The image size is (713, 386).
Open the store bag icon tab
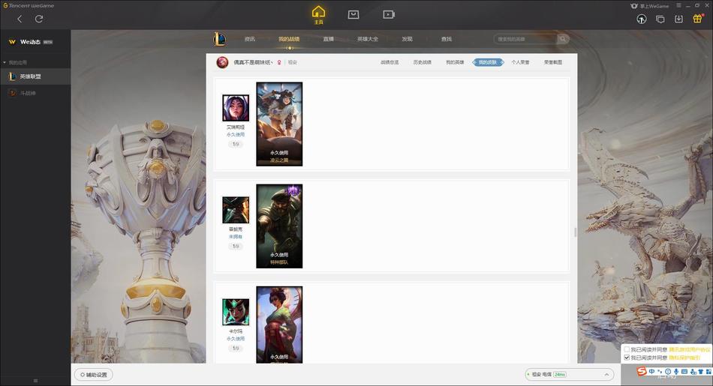click(x=353, y=14)
